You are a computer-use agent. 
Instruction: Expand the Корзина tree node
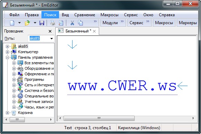8,113
